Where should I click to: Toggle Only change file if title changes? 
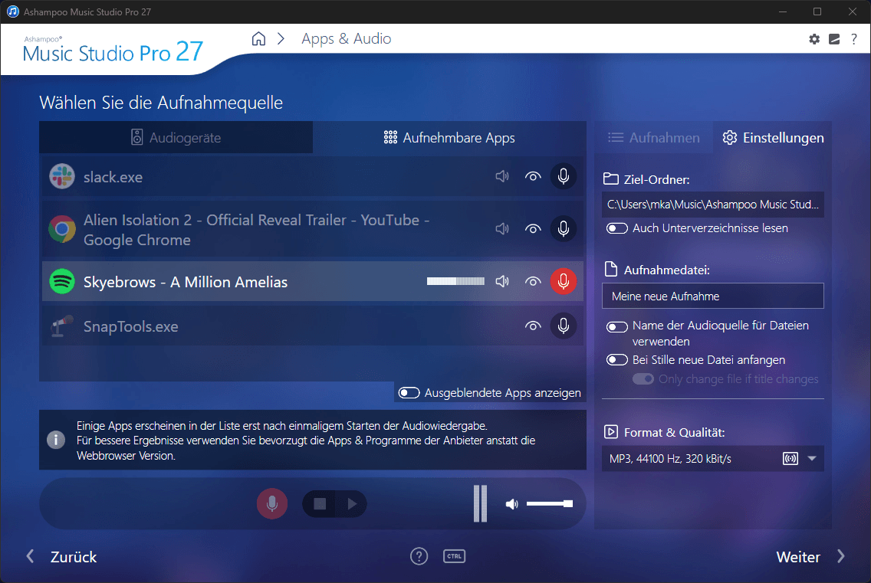click(643, 378)
